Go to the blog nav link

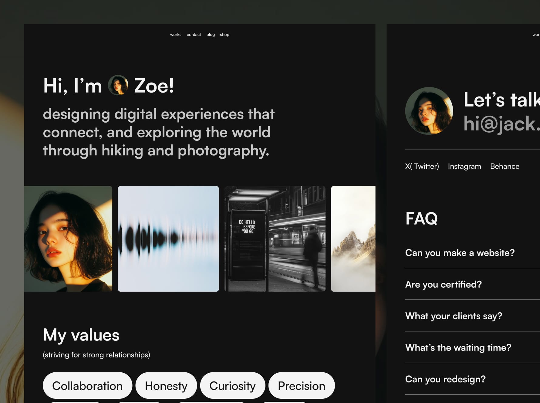211,35
